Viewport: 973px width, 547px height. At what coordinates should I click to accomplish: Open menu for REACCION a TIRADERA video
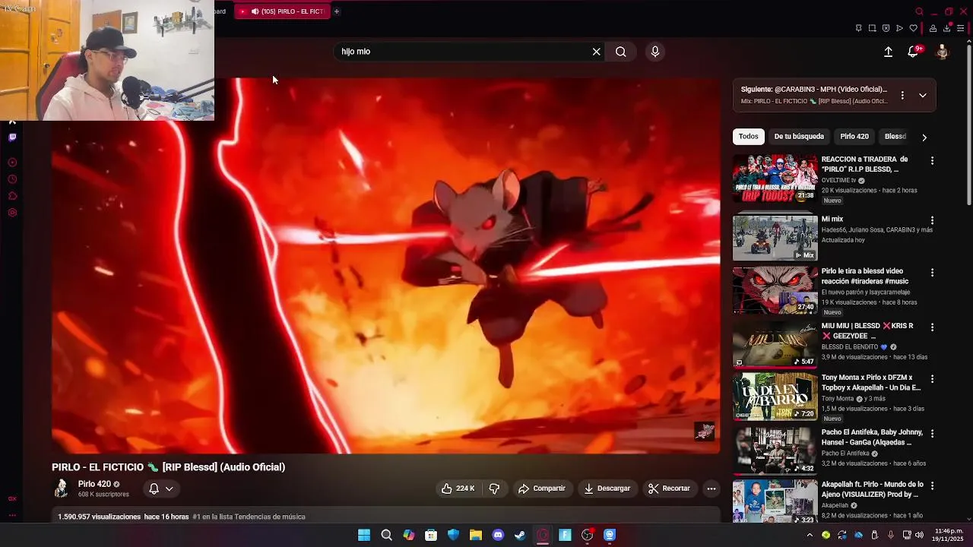click(932, 160)
